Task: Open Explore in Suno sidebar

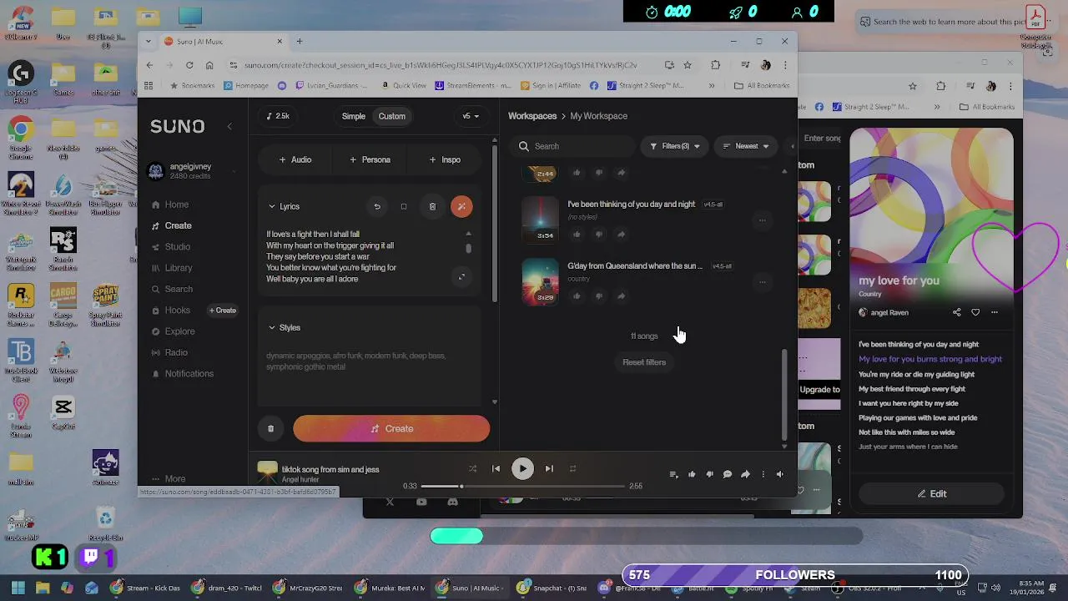Action: click(173, 331)
